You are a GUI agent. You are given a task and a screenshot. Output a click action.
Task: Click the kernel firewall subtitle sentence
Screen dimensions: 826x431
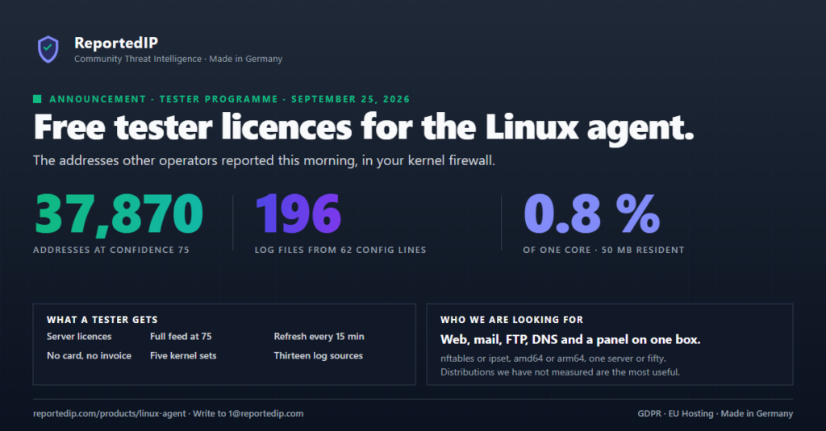(x=264, y=160)
